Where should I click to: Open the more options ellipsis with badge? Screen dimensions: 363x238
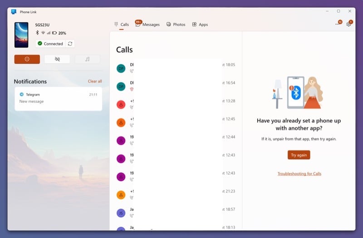[x=338, y=24]
